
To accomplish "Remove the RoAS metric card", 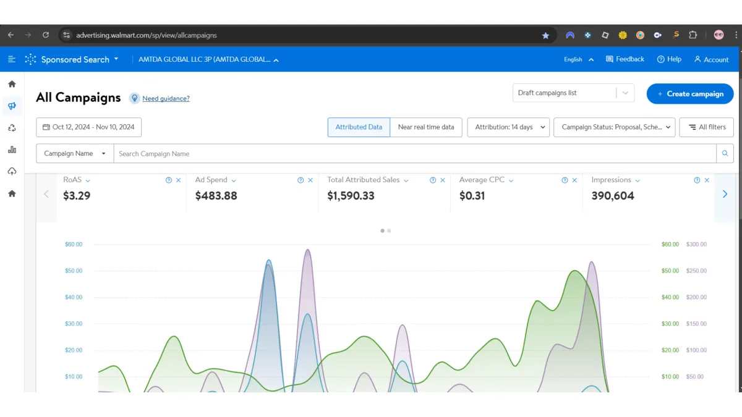I will coord(179,180).
